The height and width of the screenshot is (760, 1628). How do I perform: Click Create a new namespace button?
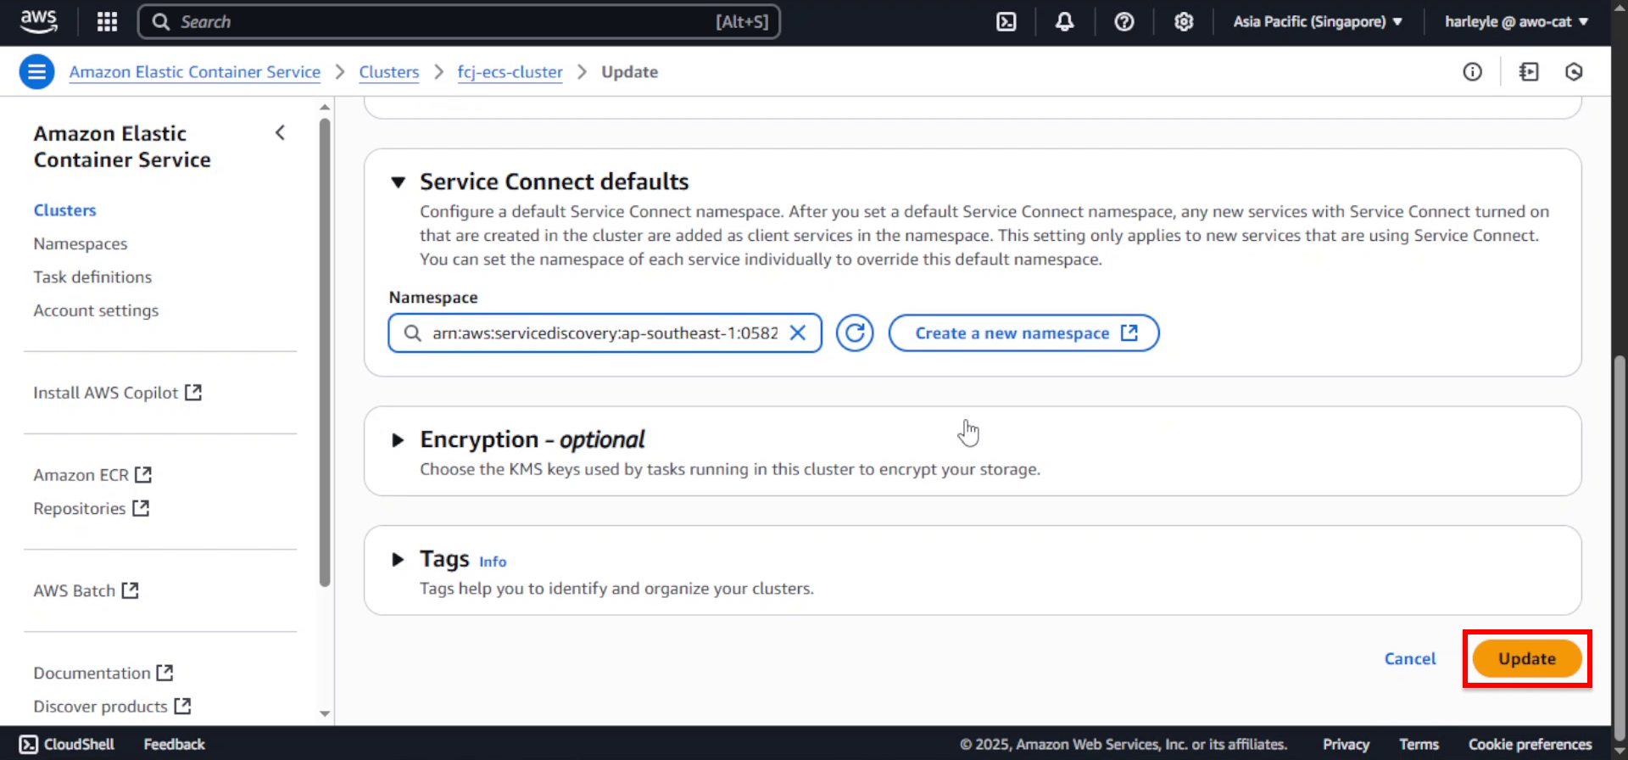1024,333
